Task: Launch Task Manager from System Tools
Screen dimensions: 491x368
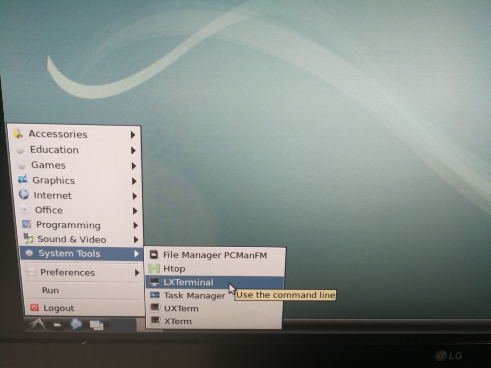Action: 215,295
